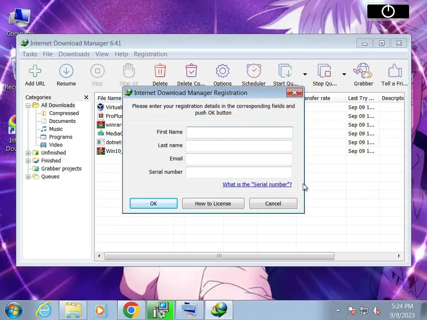
Task: Click the Last Try column header
Action: coord(362,98)
